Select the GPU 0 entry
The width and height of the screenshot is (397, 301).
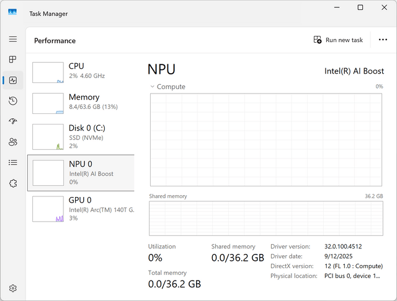(81, 209)
